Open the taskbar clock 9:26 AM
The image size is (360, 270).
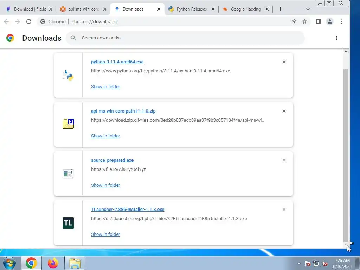(342, 263)
